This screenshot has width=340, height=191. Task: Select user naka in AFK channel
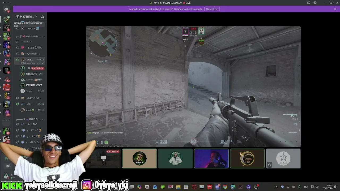(x=32, y=110)
